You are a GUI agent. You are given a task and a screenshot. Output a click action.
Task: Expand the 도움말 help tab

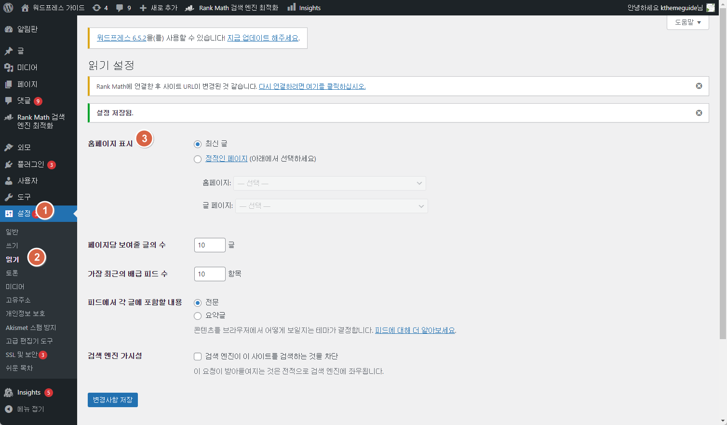688,22
